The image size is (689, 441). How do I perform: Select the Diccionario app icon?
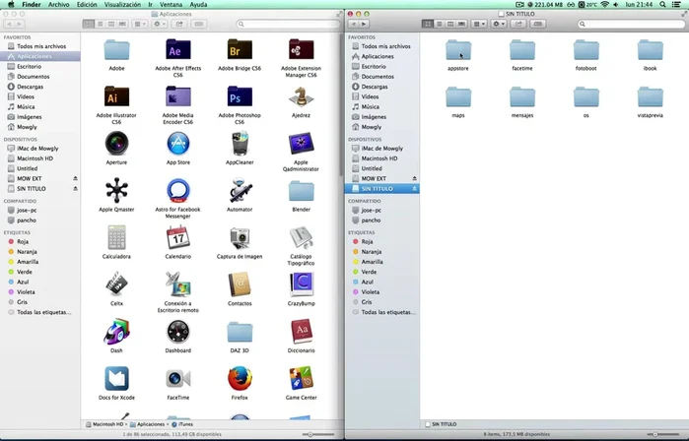[x=301, y=332]
